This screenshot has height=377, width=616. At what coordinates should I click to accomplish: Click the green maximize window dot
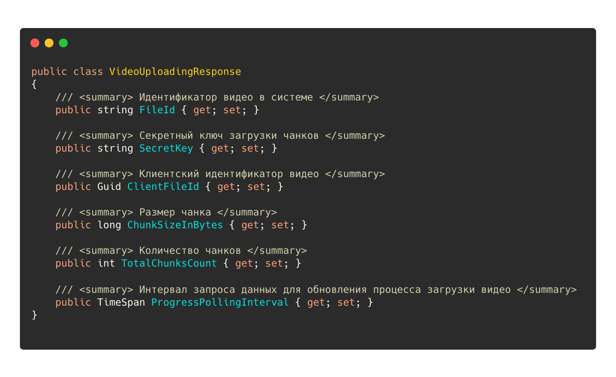(63, 43)
